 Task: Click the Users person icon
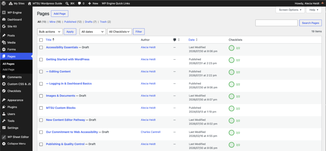click(4, 114)
